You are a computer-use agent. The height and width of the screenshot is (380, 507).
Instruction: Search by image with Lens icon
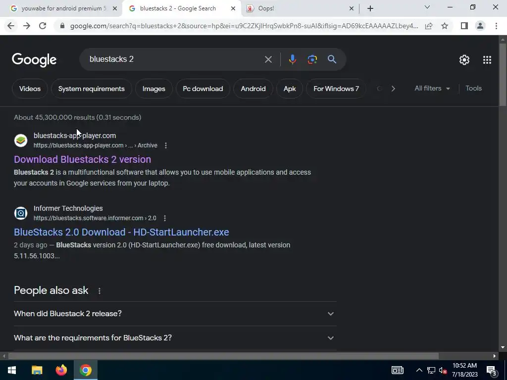pos(312,59)
